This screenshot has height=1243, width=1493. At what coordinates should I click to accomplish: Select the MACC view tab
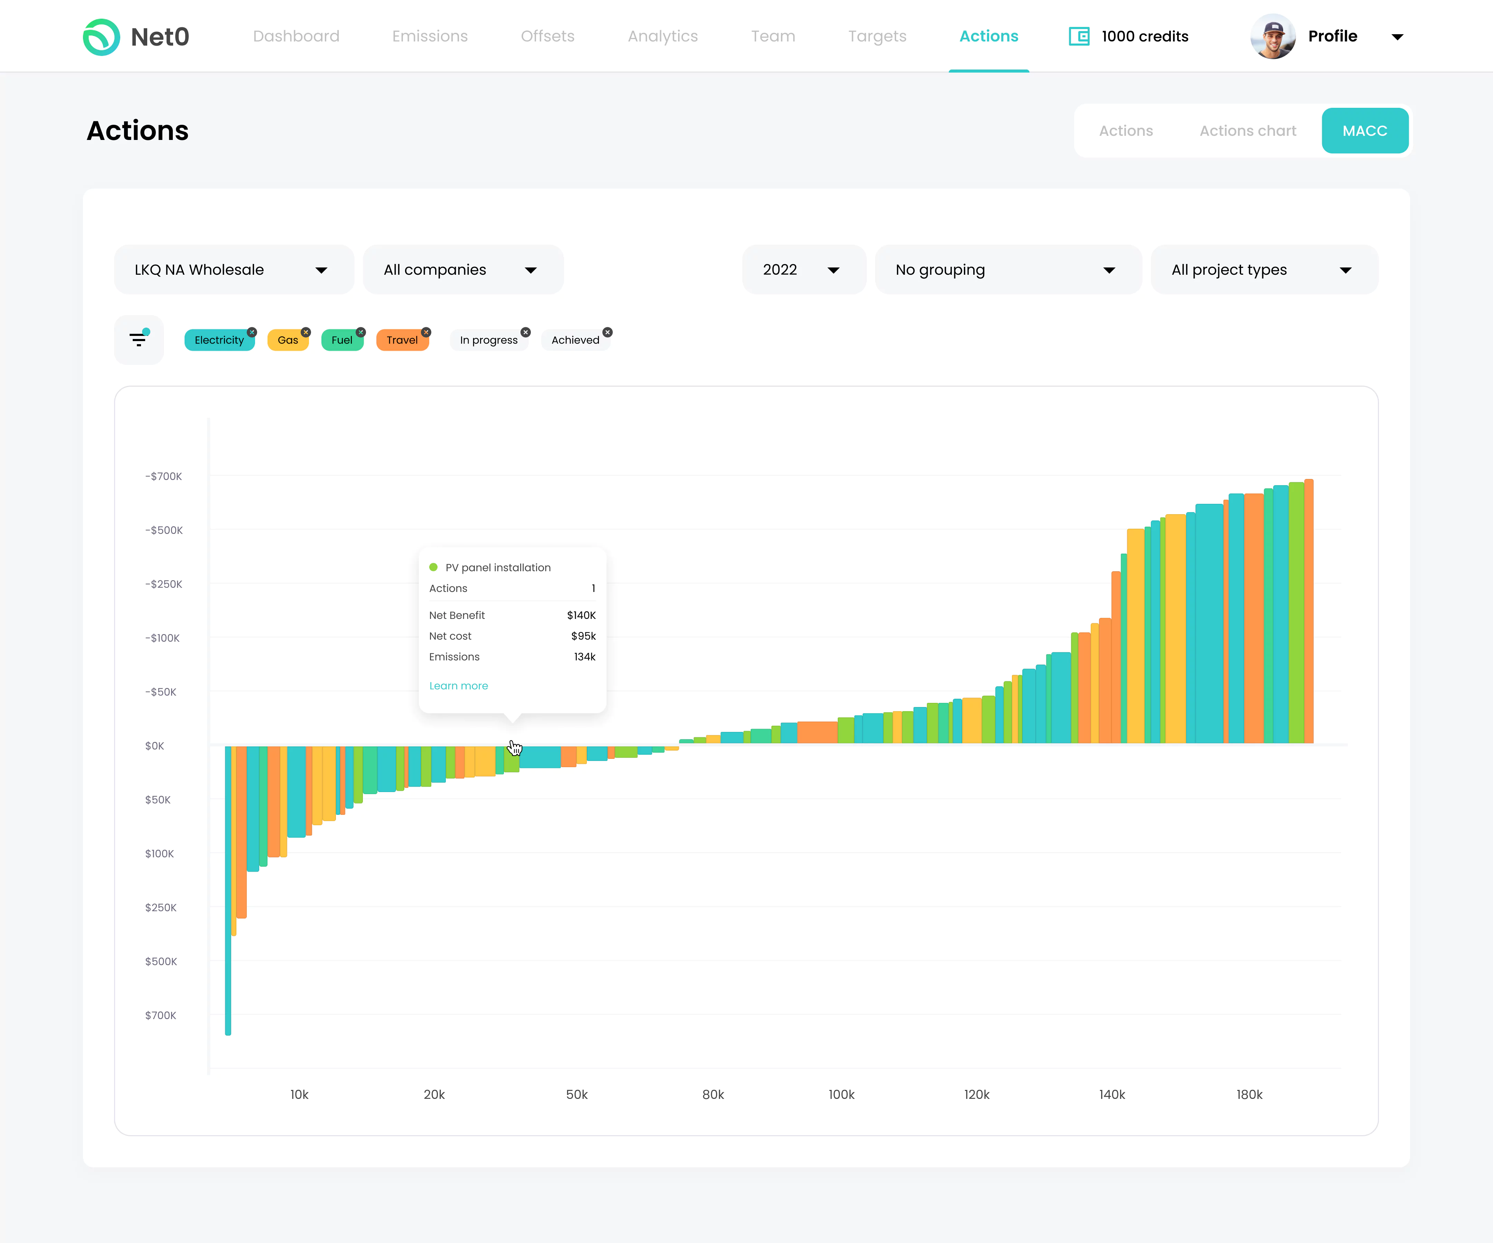[x=1364, y=131]
